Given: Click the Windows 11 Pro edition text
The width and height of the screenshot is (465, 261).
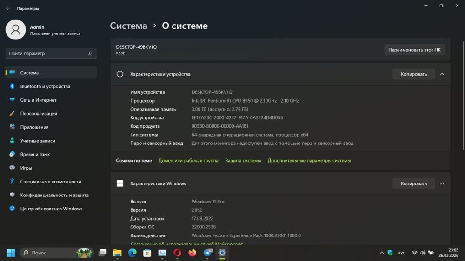Looking at the screenshot, I should [208, 202].
